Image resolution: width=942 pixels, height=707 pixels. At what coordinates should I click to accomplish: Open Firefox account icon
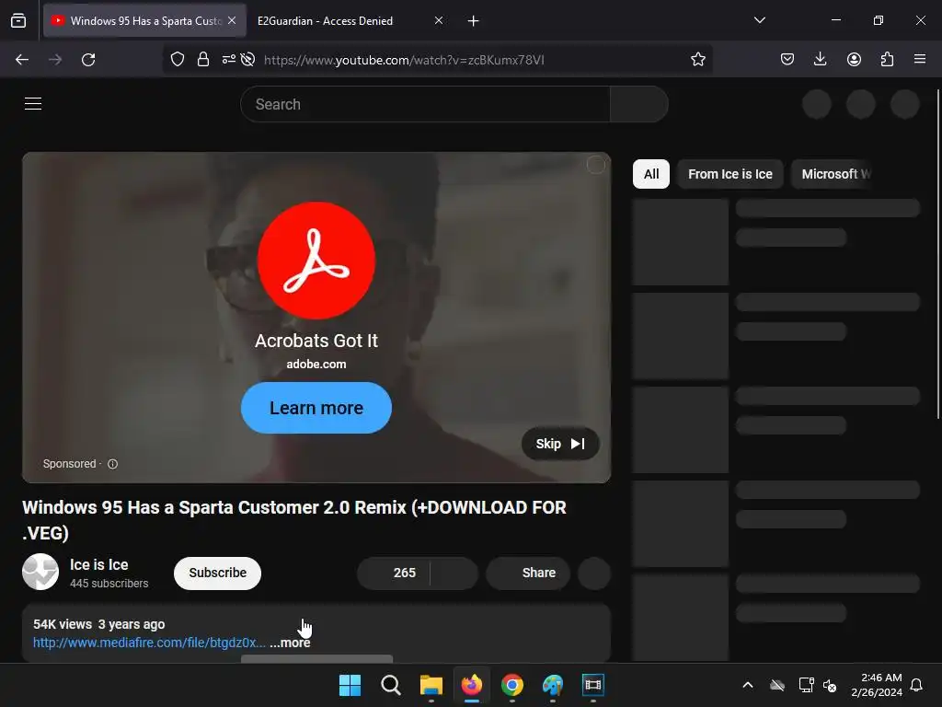coord(854,60)
